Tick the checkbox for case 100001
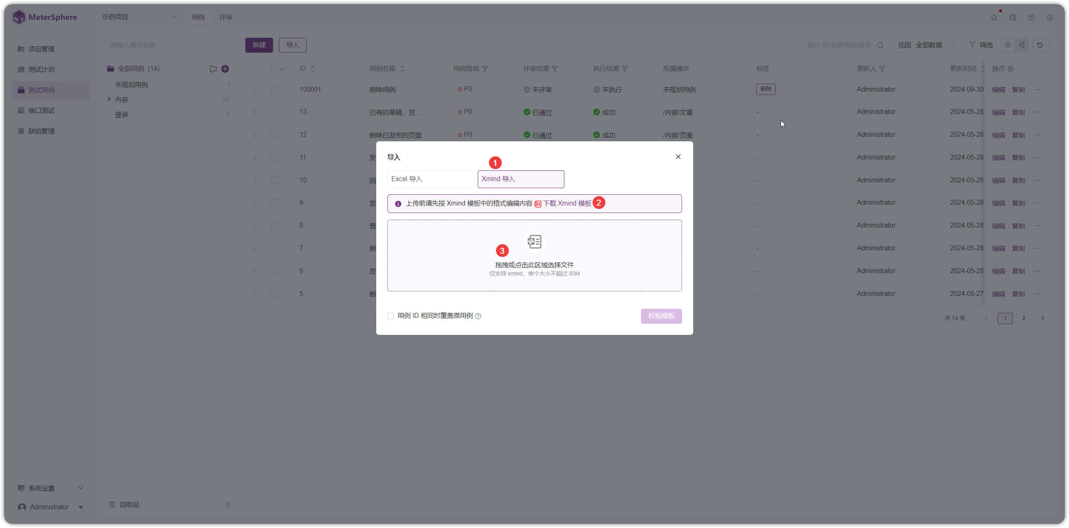The width and height of the screenshot is (1069, 528). [274, 90]
